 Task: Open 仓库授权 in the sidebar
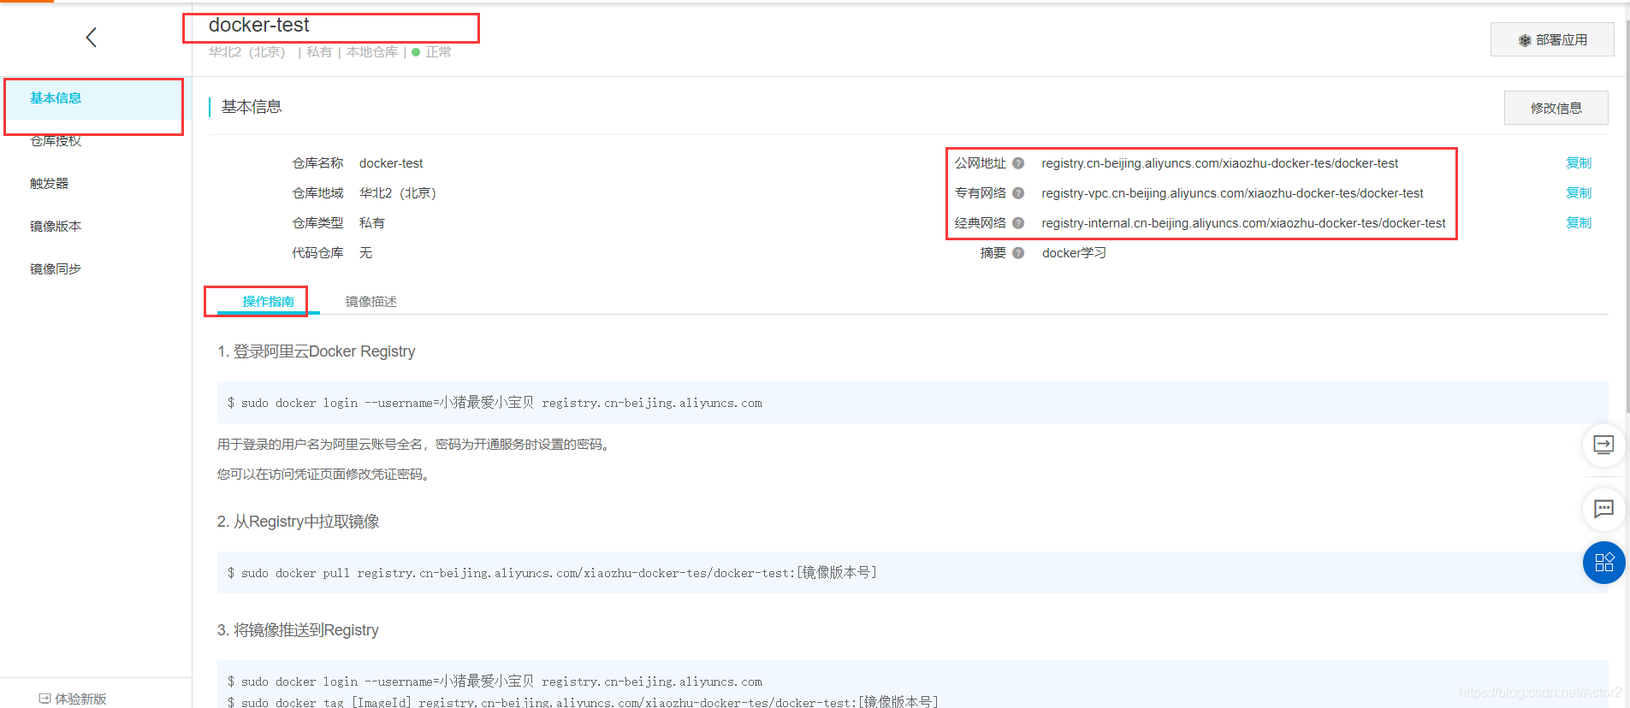click(56, 141)
